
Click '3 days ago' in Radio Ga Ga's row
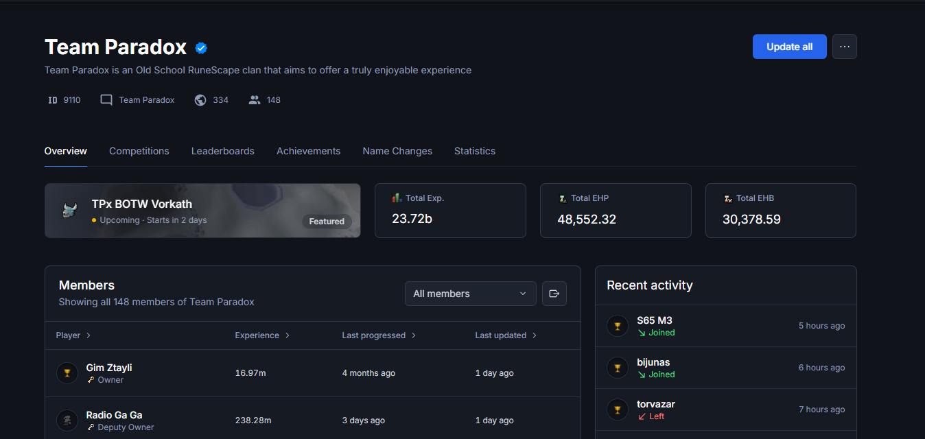pos(364,420)
